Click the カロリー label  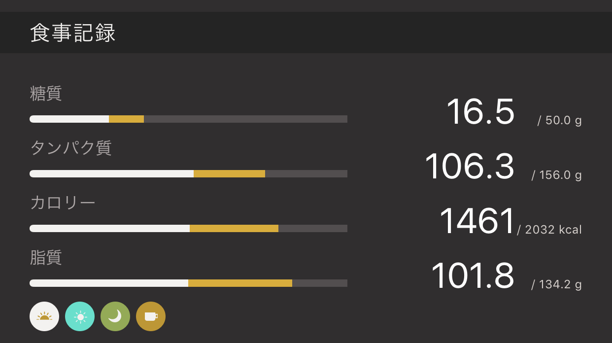[x=63, y=203]
